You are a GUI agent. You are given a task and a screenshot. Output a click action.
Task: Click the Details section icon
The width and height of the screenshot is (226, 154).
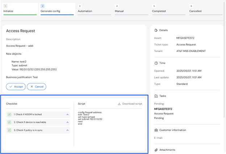156,30
